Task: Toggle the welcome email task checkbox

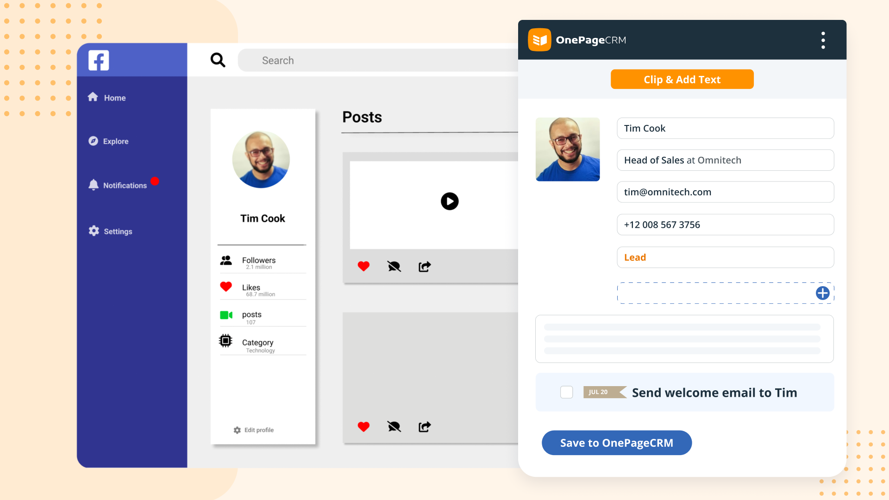Action: [x=567, y=393]
